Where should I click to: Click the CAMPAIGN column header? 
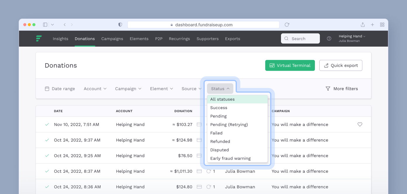click(281, 111)
